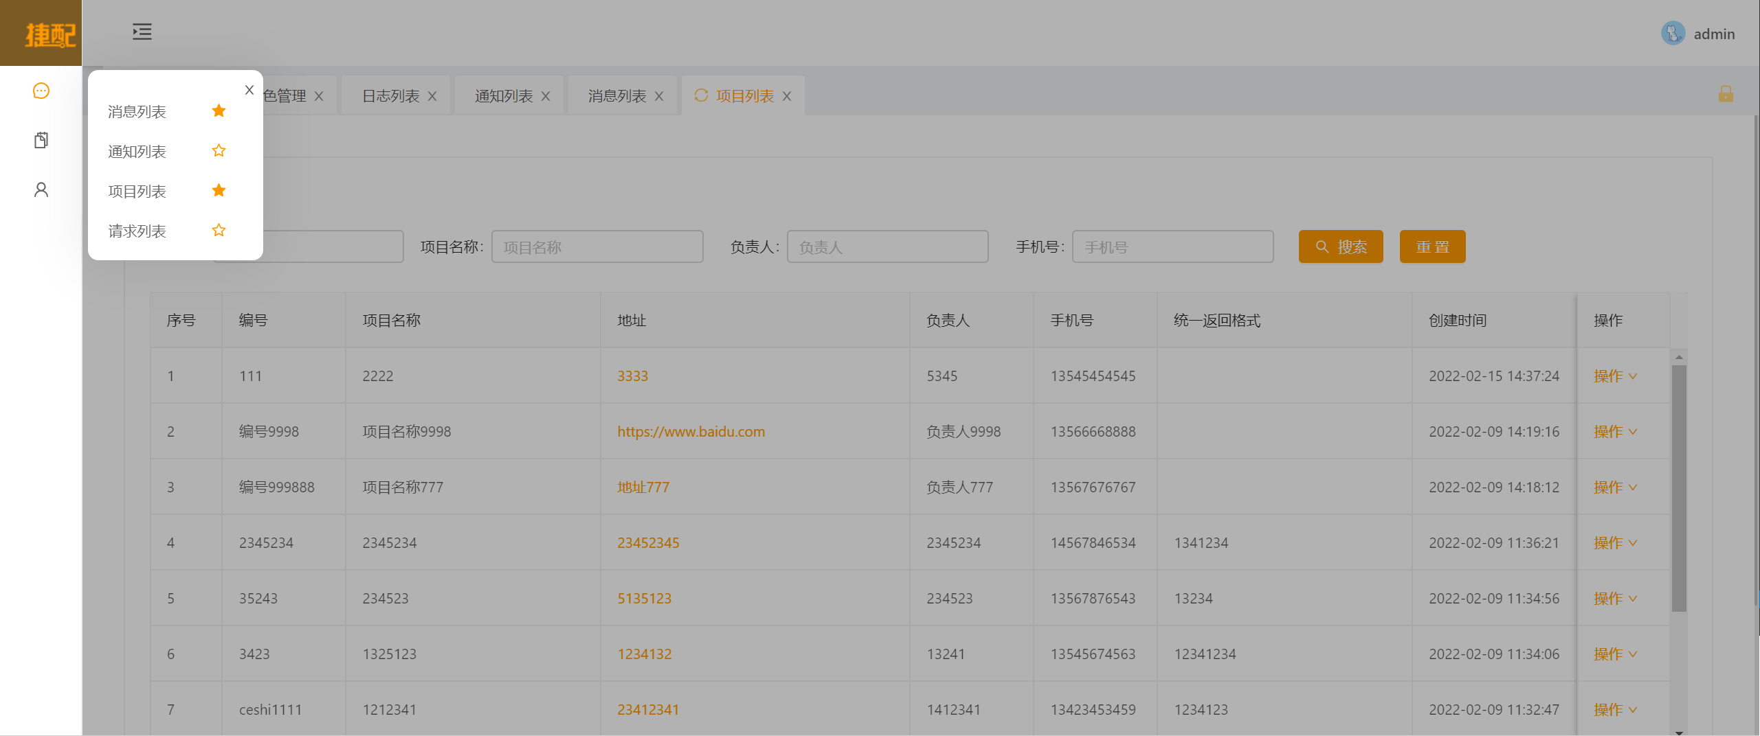
Task: Collapse the sidebar with the hamburger icon
Action: 142,32
